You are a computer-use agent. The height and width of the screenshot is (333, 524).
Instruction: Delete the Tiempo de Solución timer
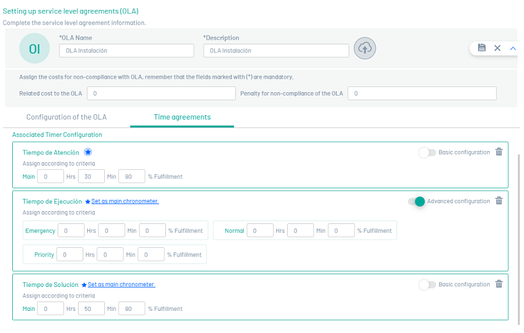[498, 284]
